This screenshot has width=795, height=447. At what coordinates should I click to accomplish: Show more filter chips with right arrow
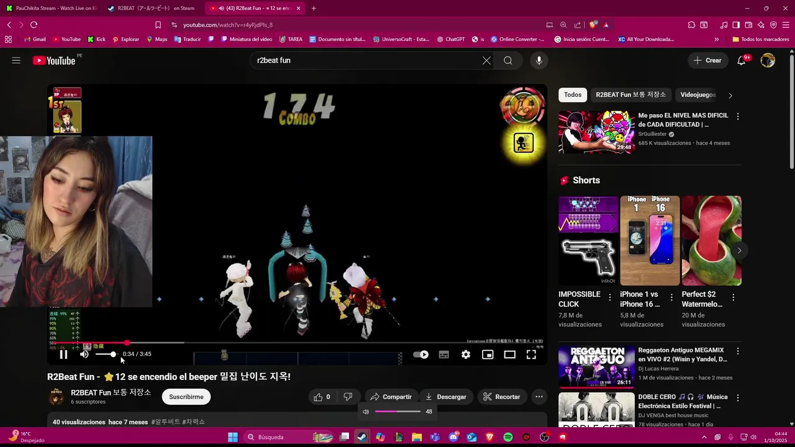click(x=730, y=95)
